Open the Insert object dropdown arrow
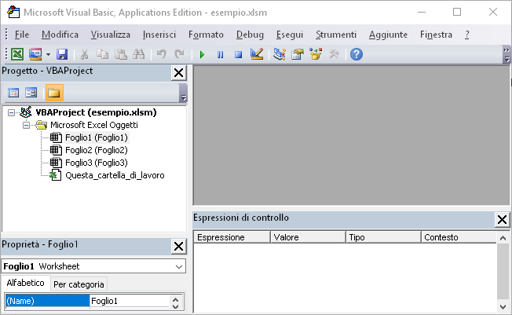This screenshot has height=315, width=512. [48, 54]
